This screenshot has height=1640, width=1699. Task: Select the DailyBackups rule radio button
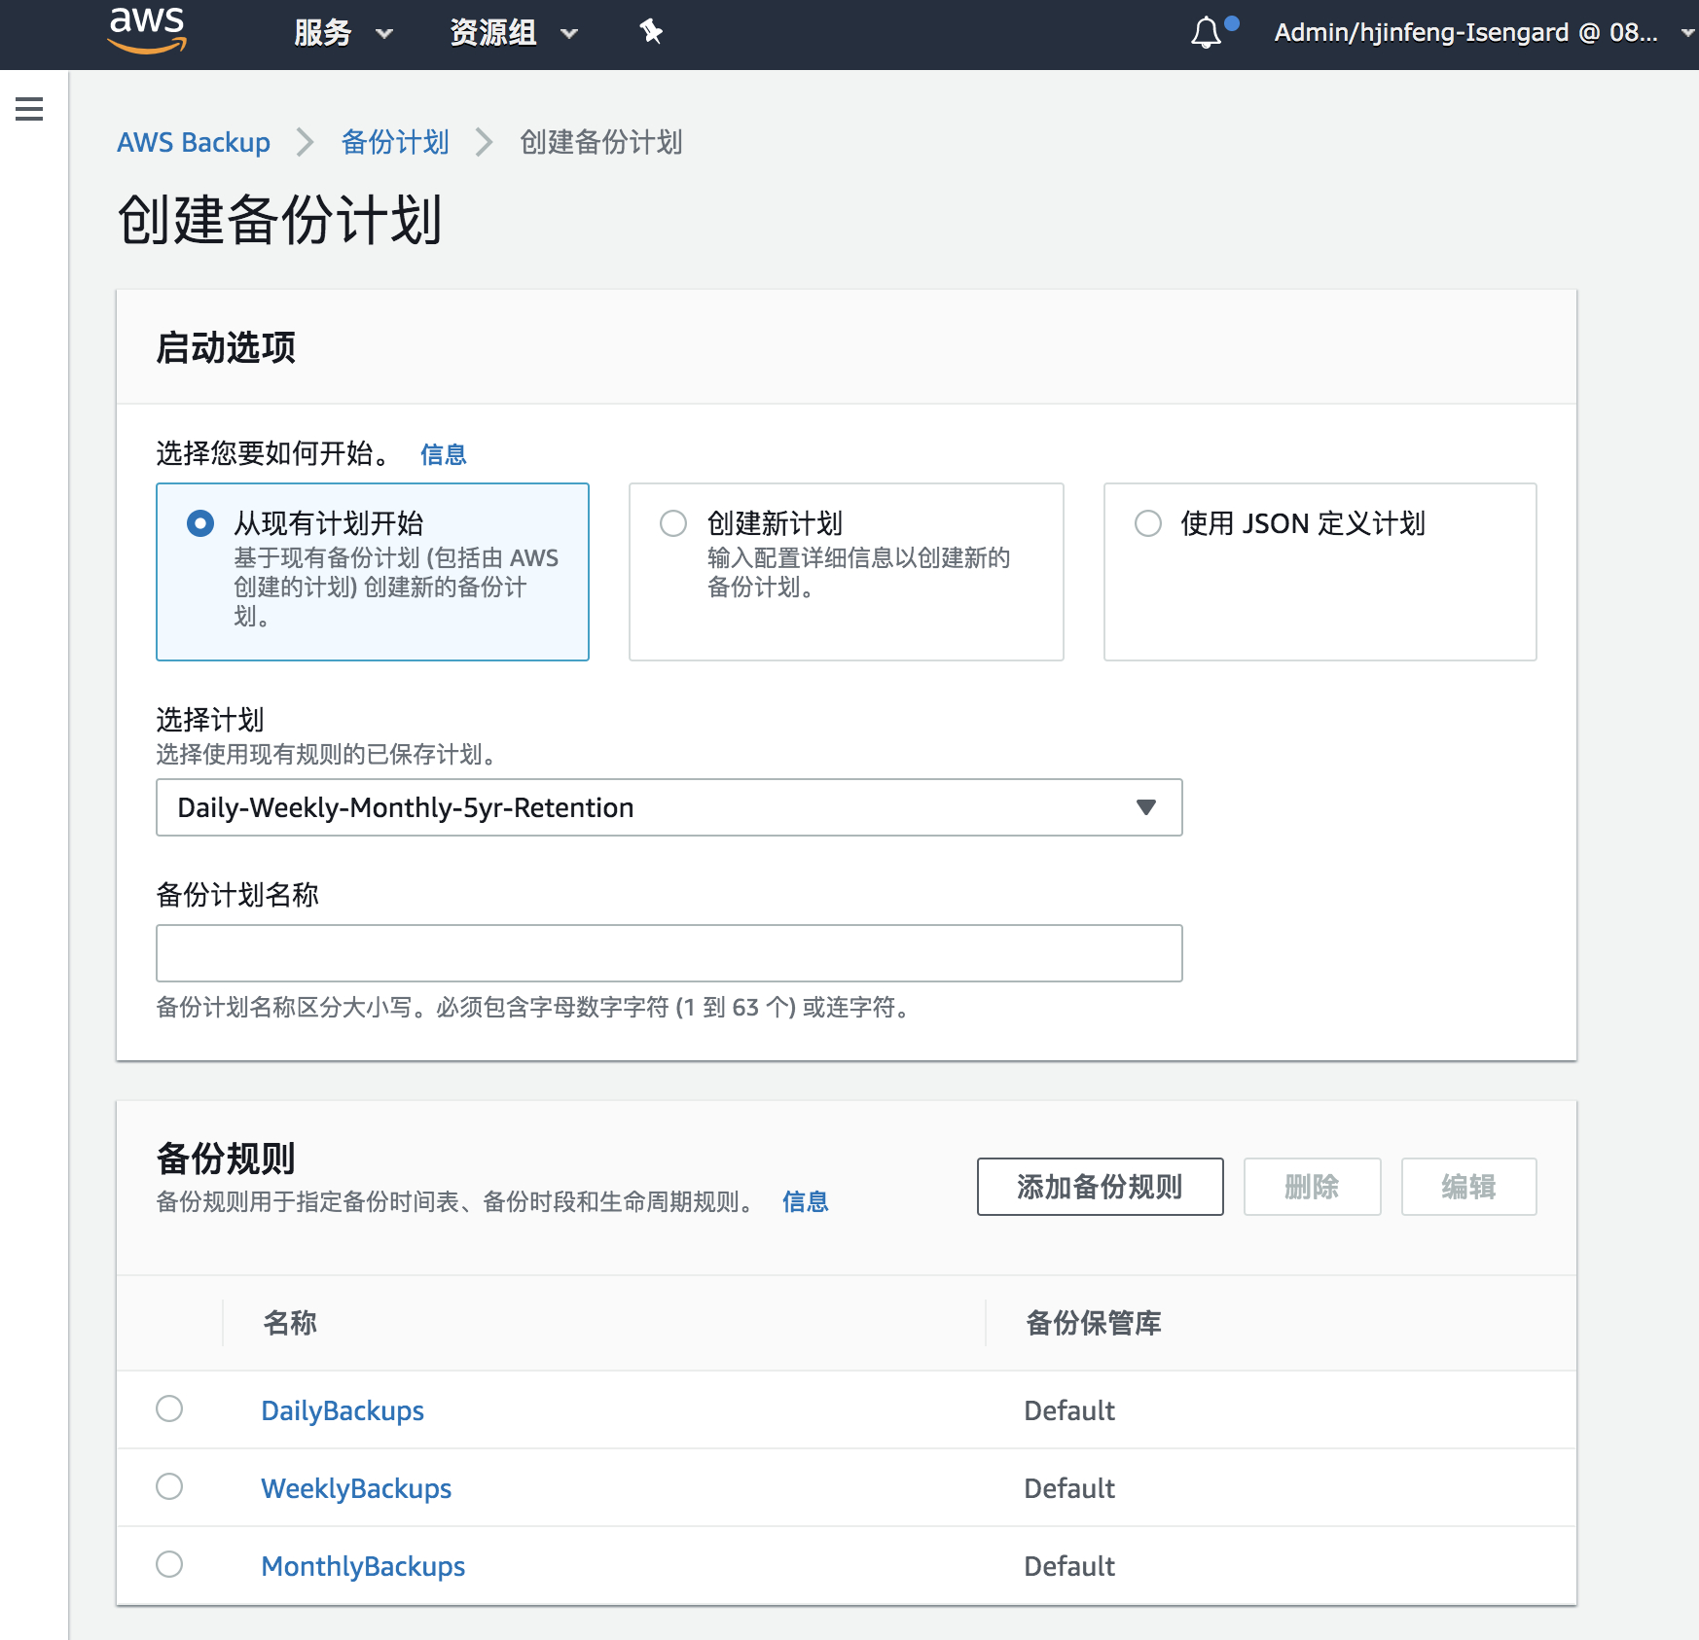[x=169, y=1408]
